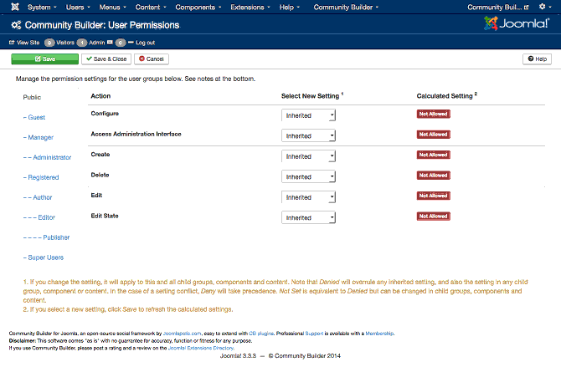Screen dimensions: 561x372
Task: Click the Help toolbar button
Action: pyautogui.click(x=537, y=59)
